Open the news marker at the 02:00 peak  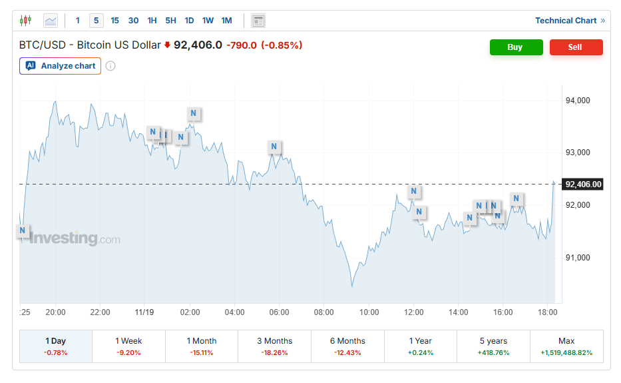pos(193,113)
